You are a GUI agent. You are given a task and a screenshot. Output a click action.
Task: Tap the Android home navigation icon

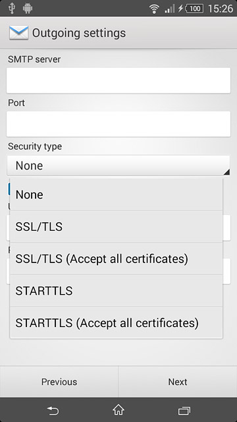pyautogui.click(x=118, y=410)
